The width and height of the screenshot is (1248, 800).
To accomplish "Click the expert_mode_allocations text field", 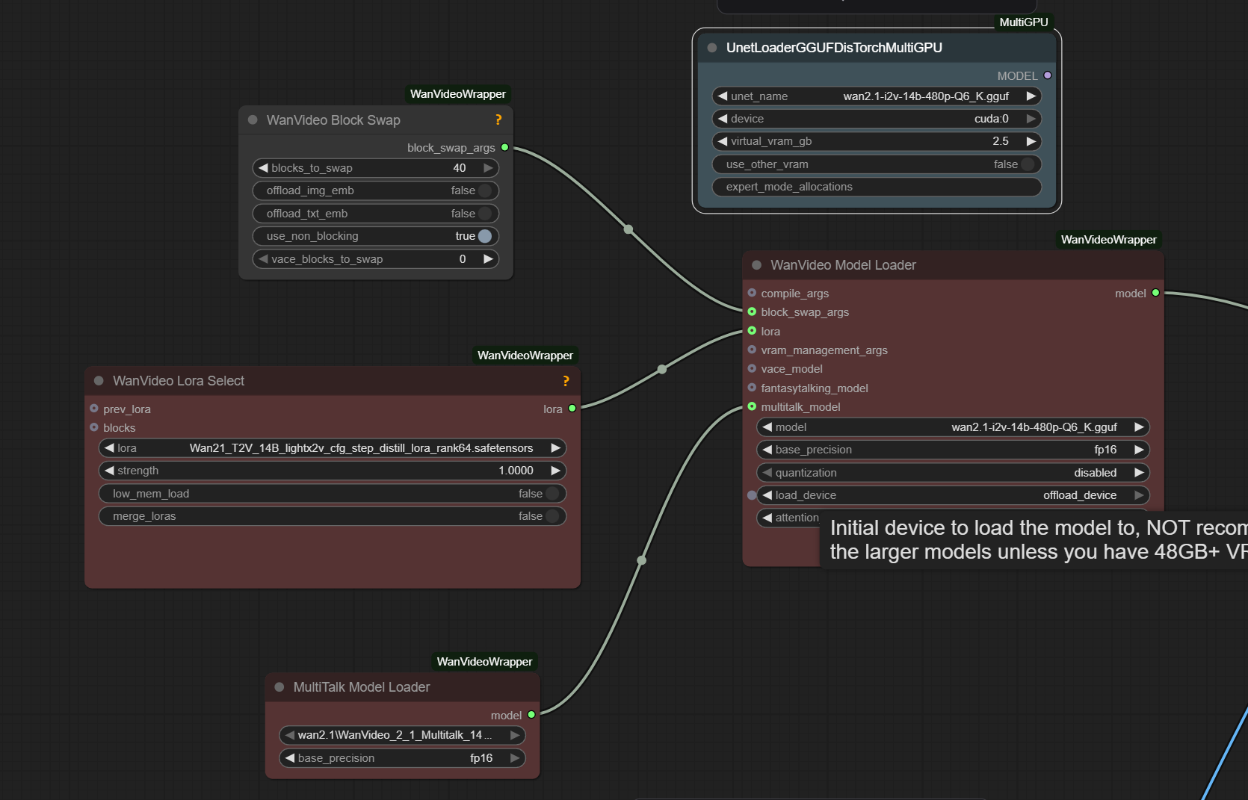I will click(877, 187).
